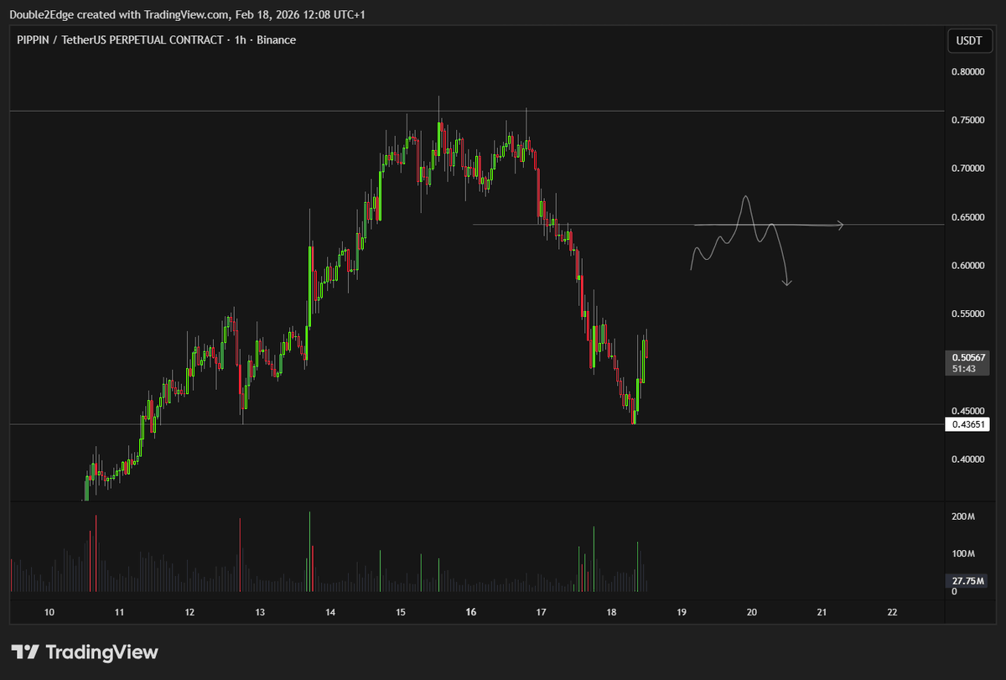
Task: Click the 100M volume axis label
Action: coord(962,554)
